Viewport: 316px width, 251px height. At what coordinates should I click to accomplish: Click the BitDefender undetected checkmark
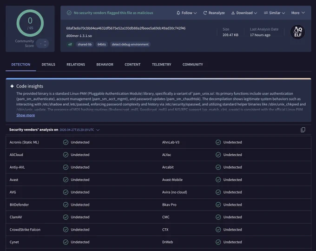tap(66, 205)
